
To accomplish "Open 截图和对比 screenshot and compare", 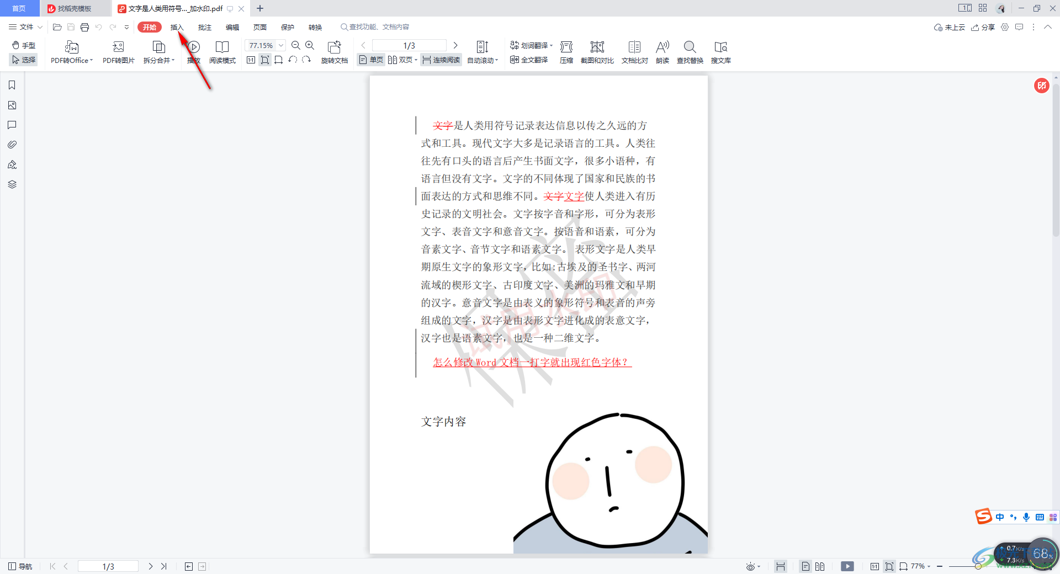I will coord(597,53).
